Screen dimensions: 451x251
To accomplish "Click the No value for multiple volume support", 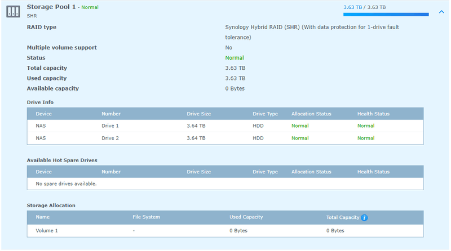I will tap(229, 48).
